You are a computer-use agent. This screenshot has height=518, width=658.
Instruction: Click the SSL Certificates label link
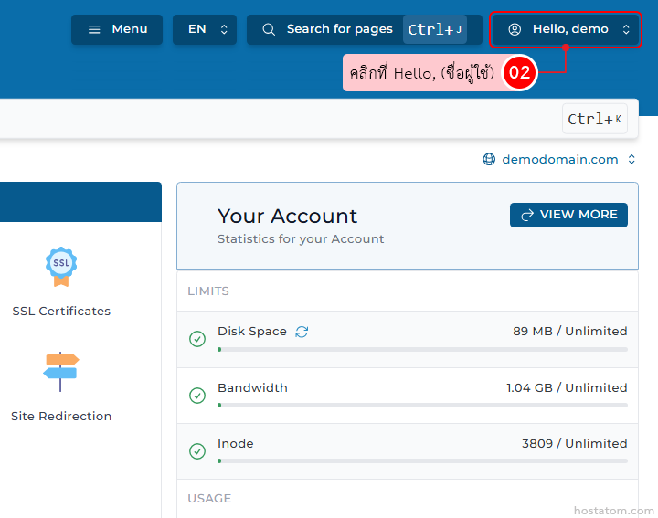(x=61, y=311)
